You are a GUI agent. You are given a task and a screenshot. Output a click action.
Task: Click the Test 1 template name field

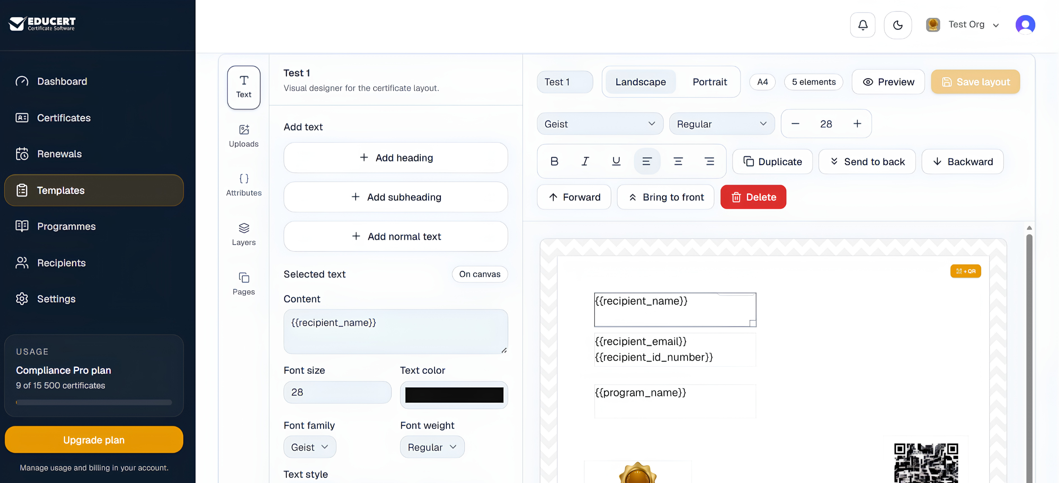565,82
